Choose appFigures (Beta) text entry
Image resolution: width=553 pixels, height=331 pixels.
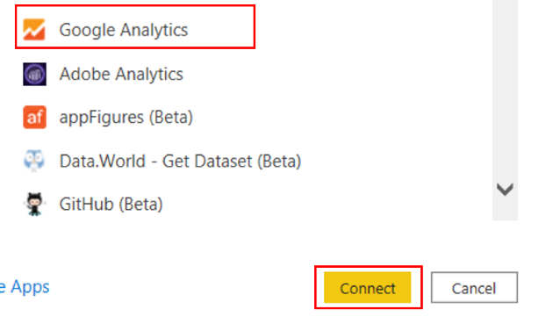pyautogui.click(x=126, y=117)
